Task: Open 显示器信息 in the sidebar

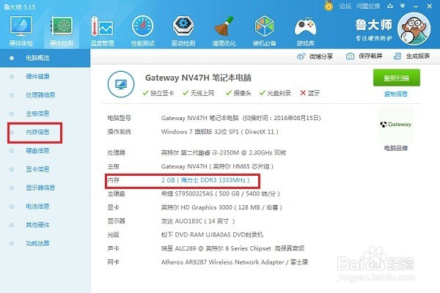Action: (40, 188)
